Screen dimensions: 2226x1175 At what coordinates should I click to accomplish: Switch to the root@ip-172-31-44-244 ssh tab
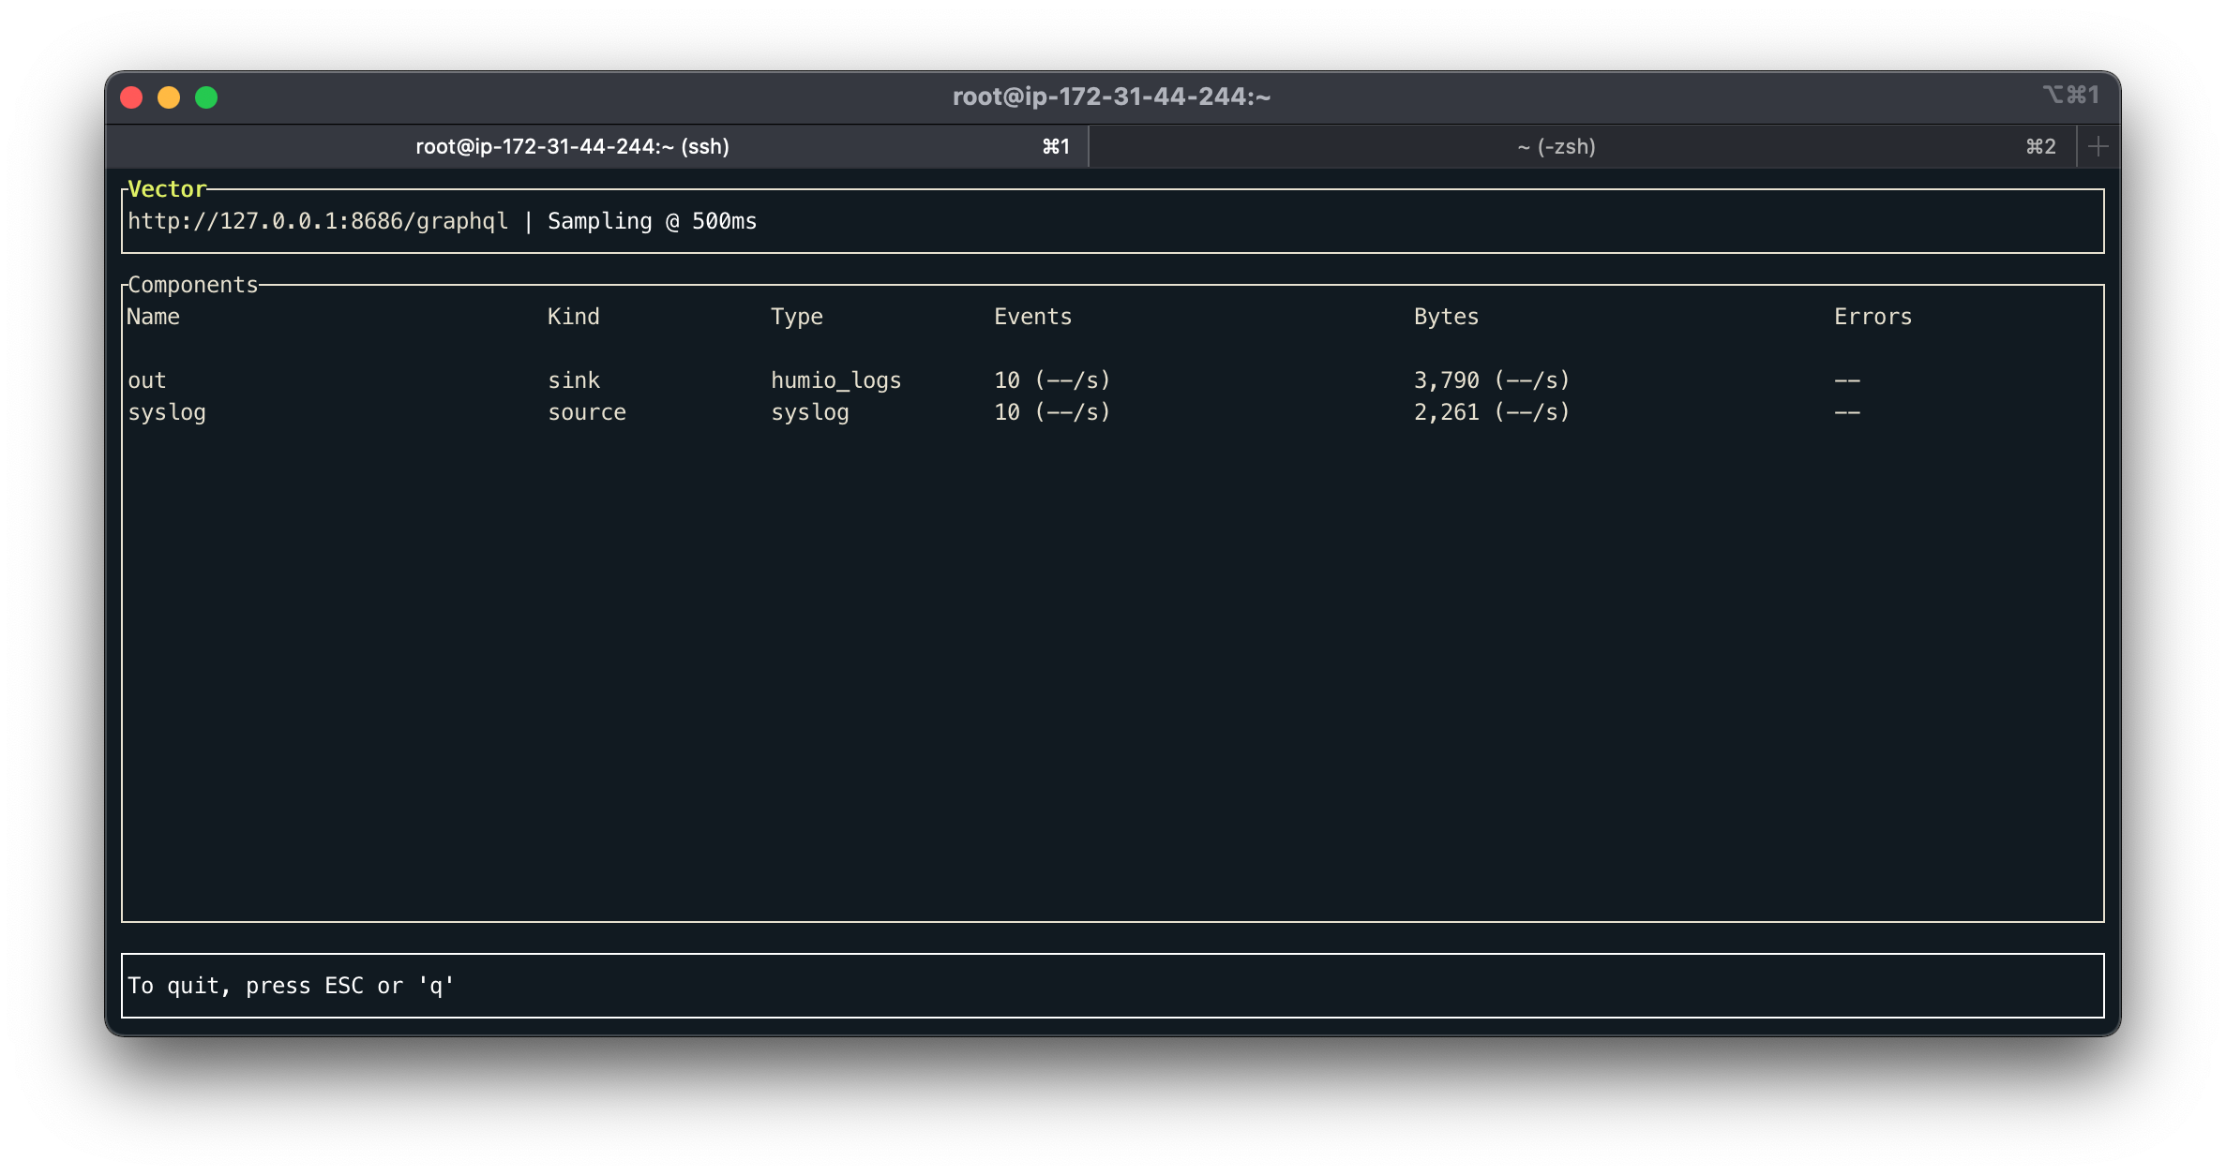(572, 146)
